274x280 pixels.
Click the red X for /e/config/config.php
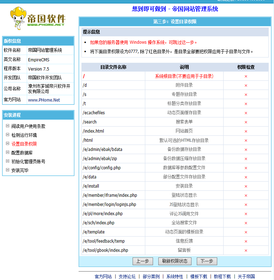tap(246, 168)
